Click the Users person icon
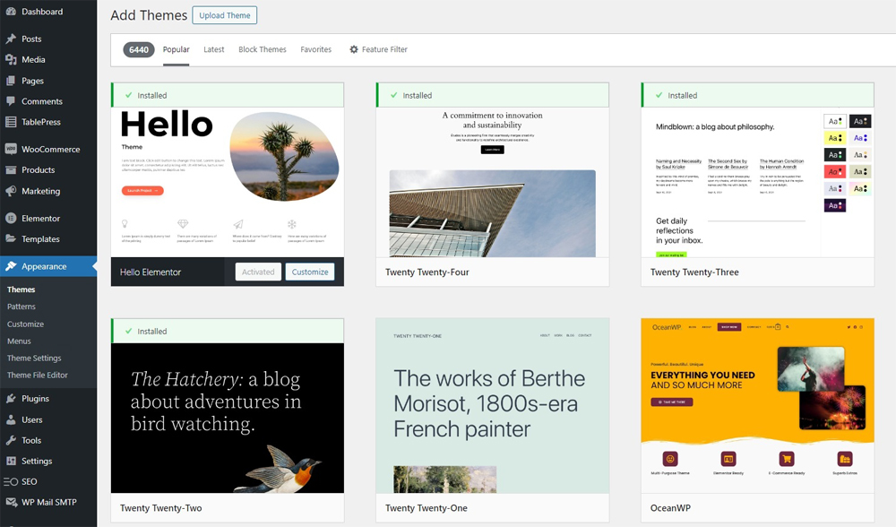896x527 pixels. pyautogui.click(x=11, y=419)
